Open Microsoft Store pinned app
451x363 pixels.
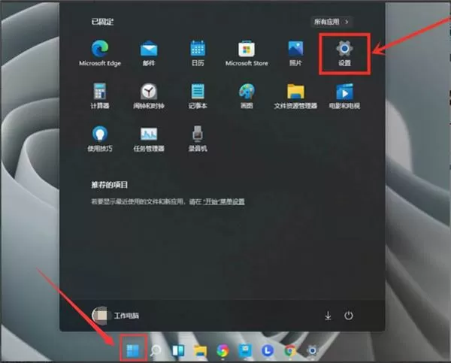247,53
